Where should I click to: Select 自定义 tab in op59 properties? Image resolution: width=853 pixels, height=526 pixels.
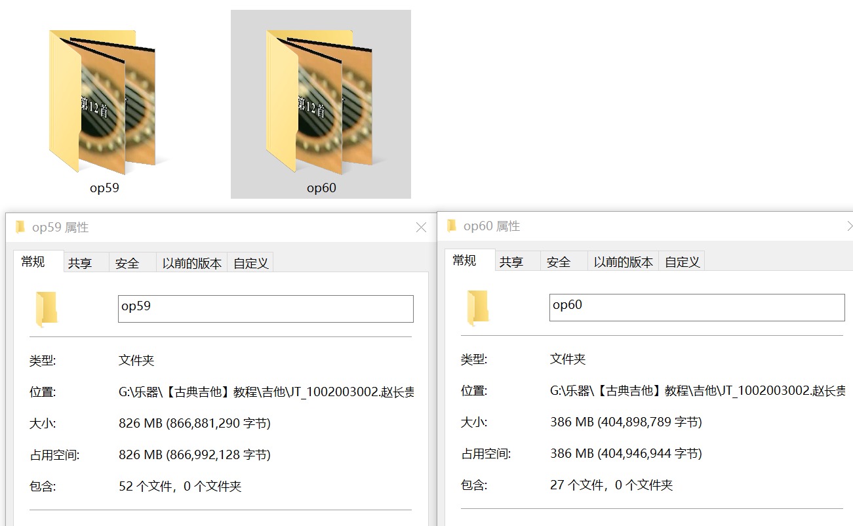tap(251, 264)
